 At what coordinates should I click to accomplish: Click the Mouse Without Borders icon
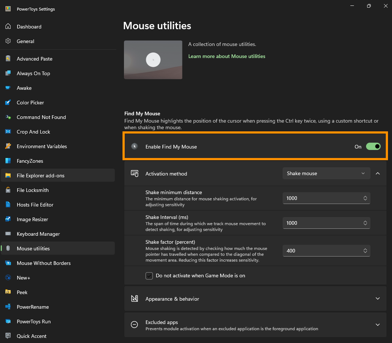tap(8, 263)
